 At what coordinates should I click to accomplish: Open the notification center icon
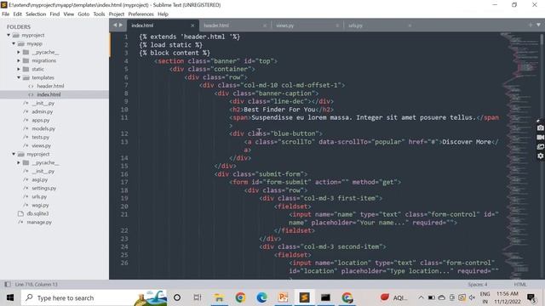click(531, 297)
